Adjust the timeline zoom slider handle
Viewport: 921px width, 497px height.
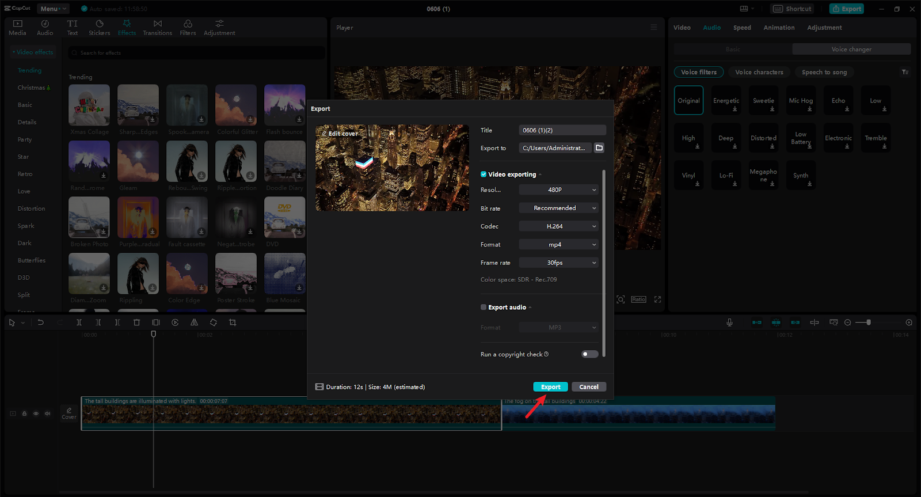pyautogui.click(x=869, y=323)
